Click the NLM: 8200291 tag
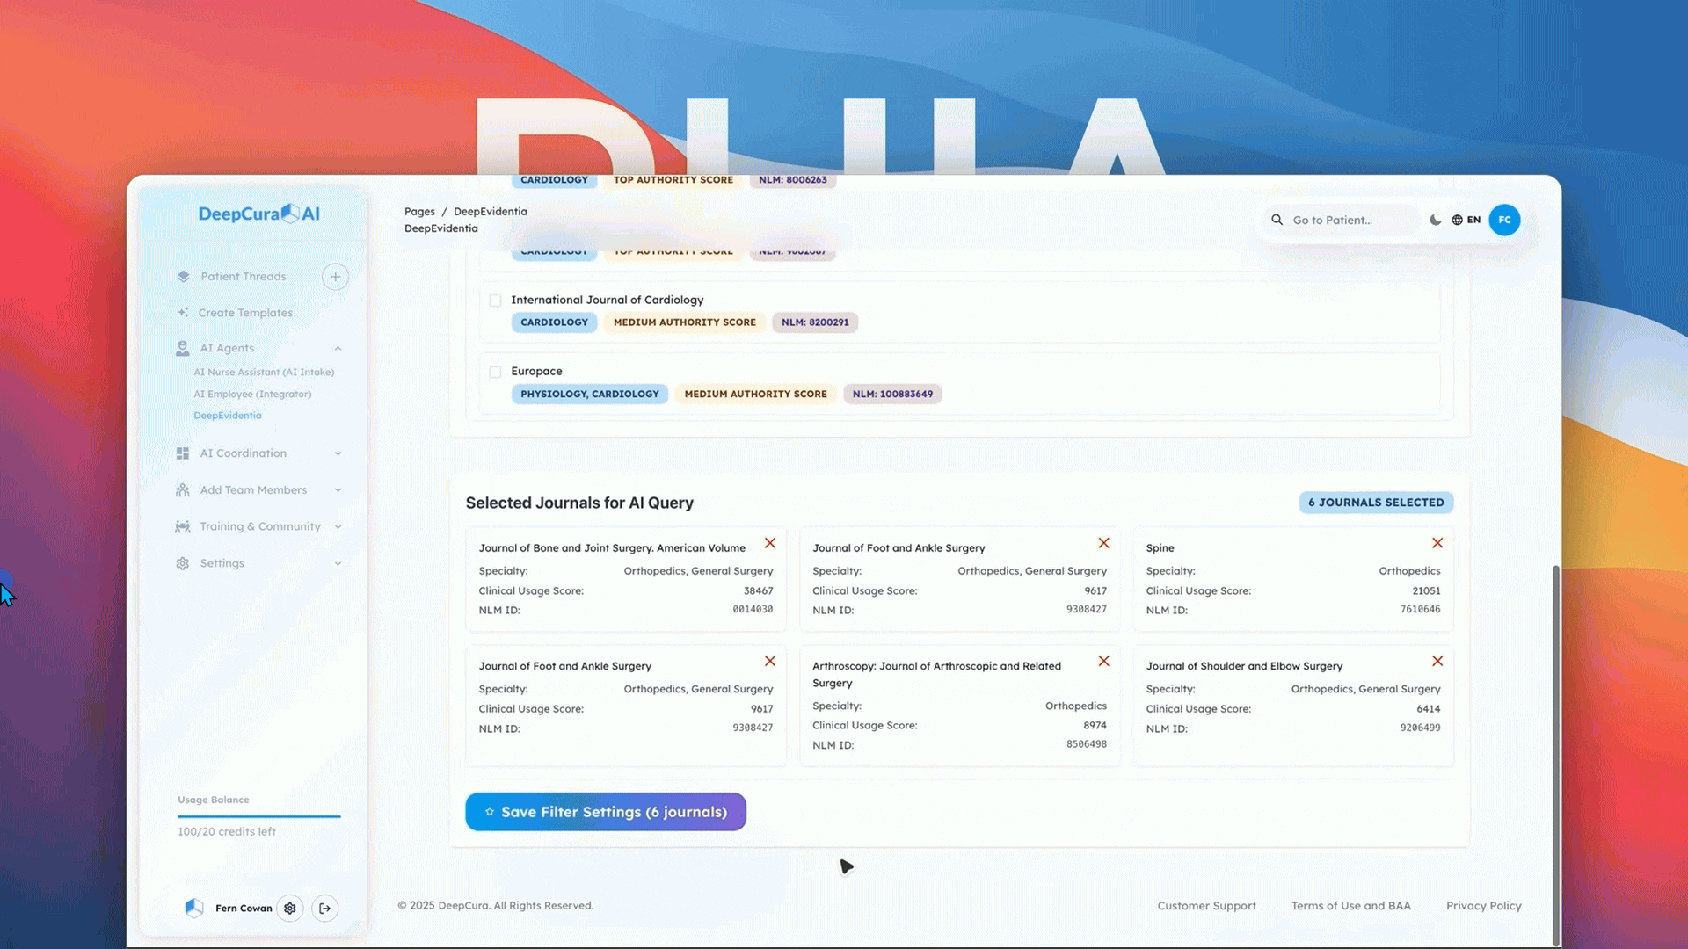Screen dimensions: 1688x949 [815, 322]
